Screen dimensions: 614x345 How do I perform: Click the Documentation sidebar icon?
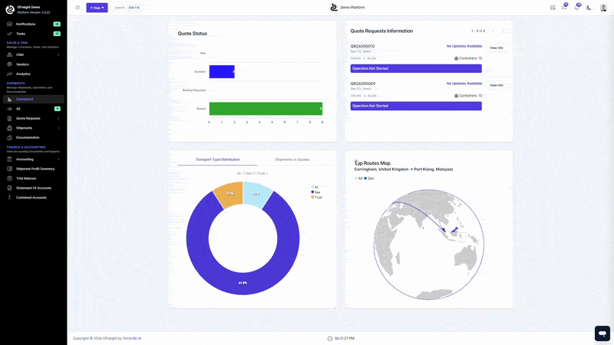click(9, 137)
